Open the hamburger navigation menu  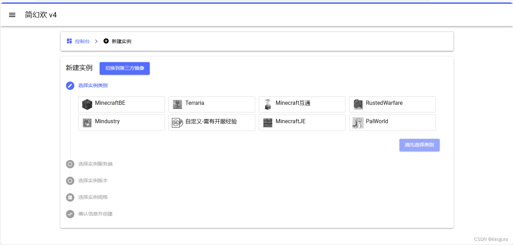pos(12,15)
